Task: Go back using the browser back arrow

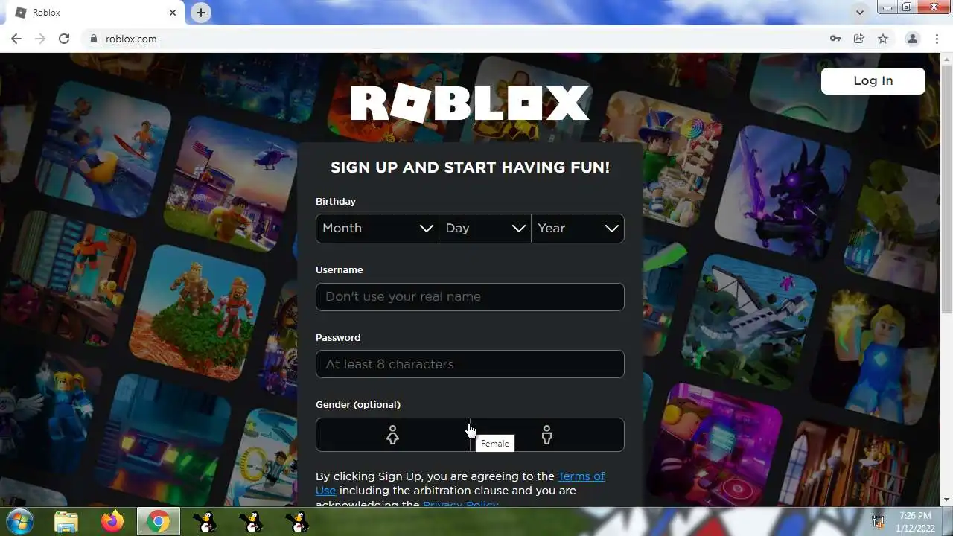Action: pos(16,39)
